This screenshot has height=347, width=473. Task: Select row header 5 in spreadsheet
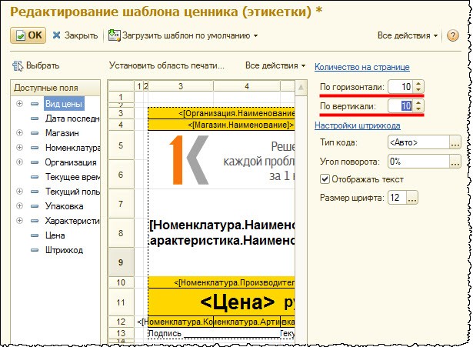[121, 145]
